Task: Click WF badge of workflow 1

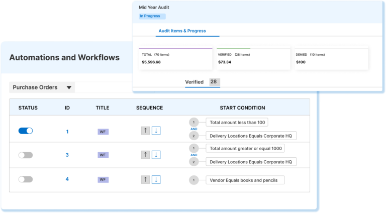Action: coord(103,132)
